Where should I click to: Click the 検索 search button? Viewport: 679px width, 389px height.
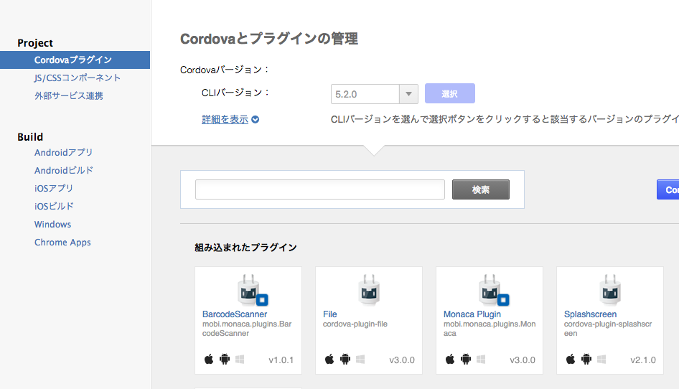click(481, 189)
